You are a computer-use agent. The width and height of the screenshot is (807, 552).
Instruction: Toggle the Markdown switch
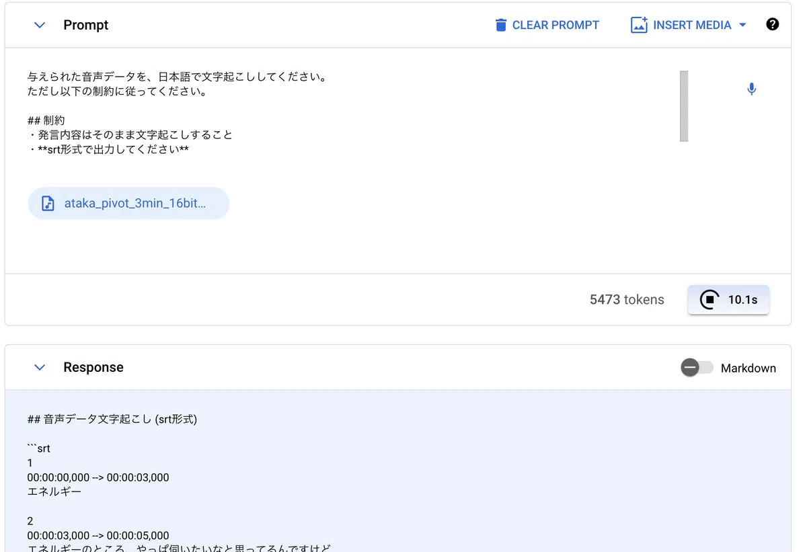(697, 368)
